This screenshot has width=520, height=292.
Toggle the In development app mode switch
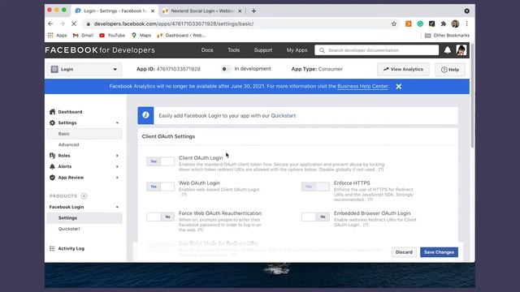(x=226, y=69)
